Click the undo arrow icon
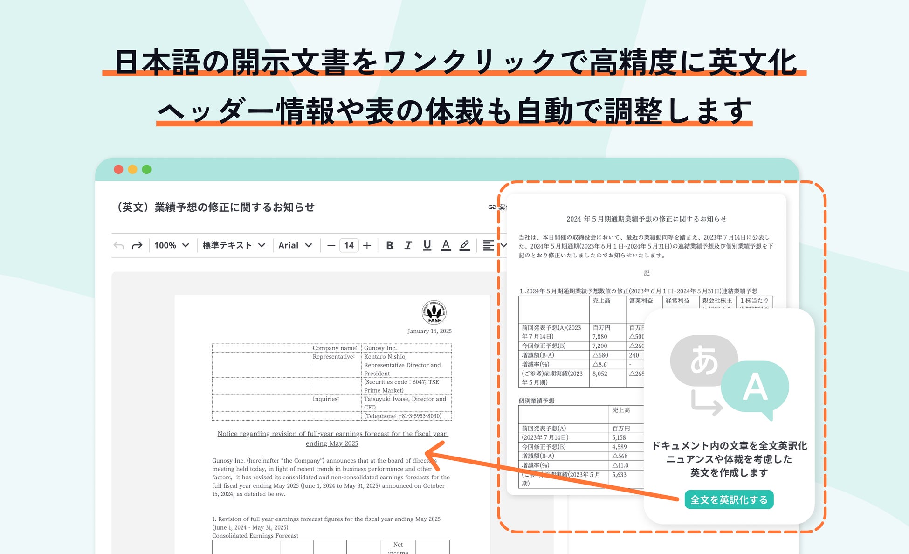 pyautogui.click(x=119, y=245)
